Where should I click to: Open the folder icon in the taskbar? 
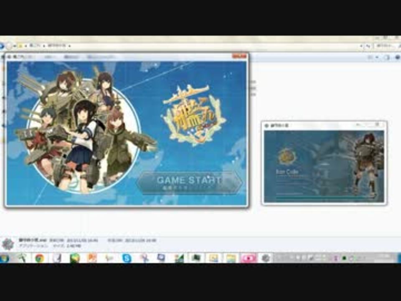tap(231, 258)
